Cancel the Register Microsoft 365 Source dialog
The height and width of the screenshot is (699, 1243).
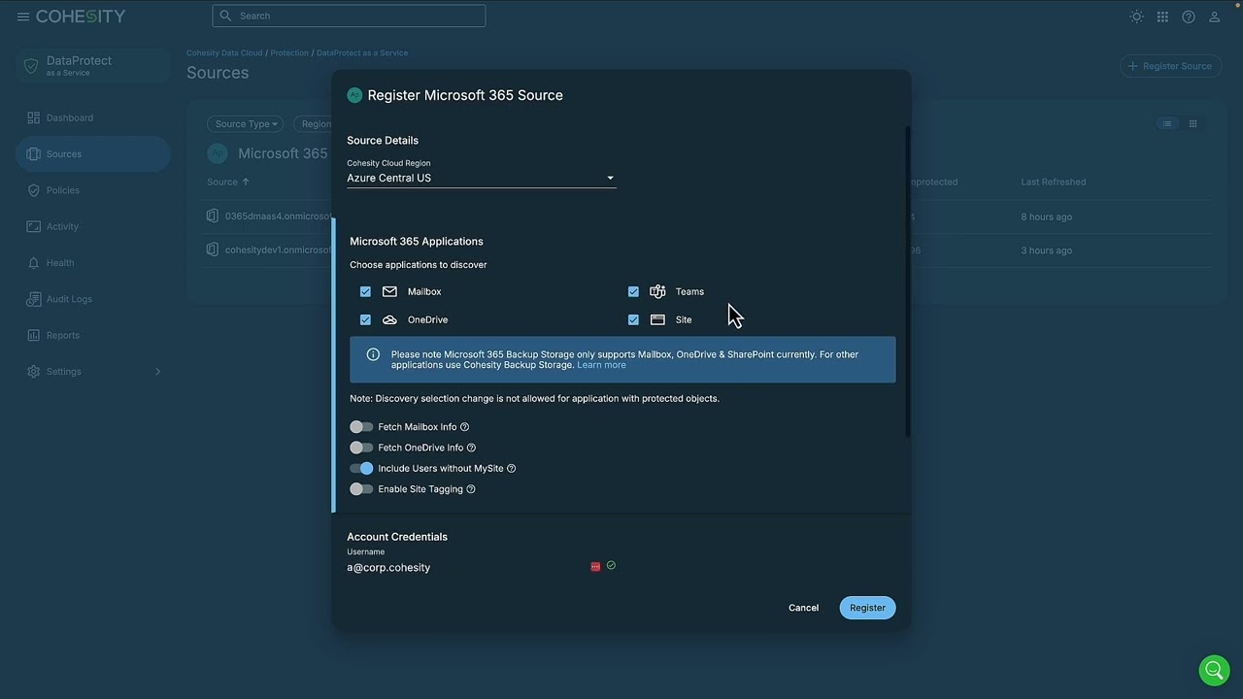click(x=803, y=608)
